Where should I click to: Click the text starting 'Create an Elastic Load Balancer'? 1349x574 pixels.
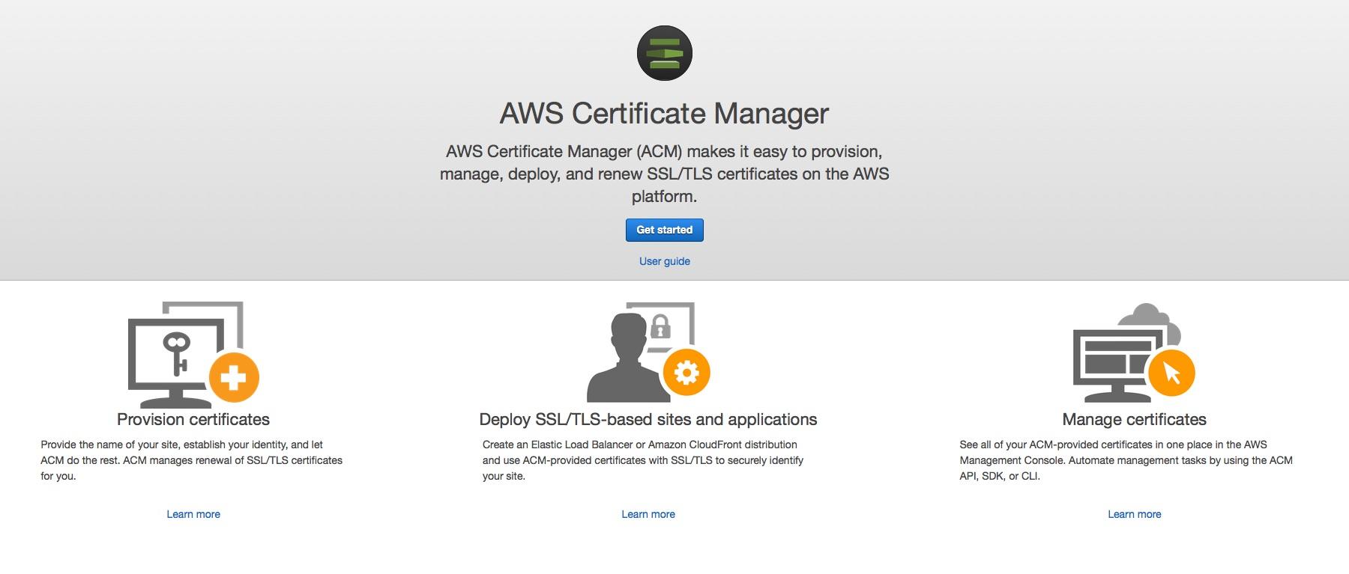643,460
